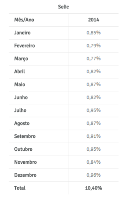
Task: Click the Novembro value 0,84%
Action: 94,162
